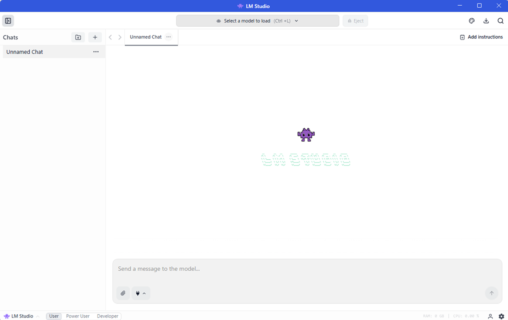The image size is (508, 320).
Task: Start a new chat with plus icon
Action: [x=95, y=37]
